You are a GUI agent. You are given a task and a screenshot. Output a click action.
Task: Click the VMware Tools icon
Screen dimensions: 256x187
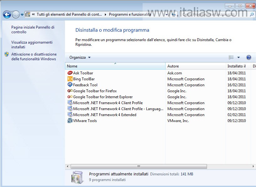click(x=70, y=121)
